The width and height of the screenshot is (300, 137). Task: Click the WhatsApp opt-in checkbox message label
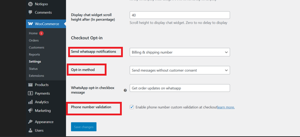pos(93,90)
